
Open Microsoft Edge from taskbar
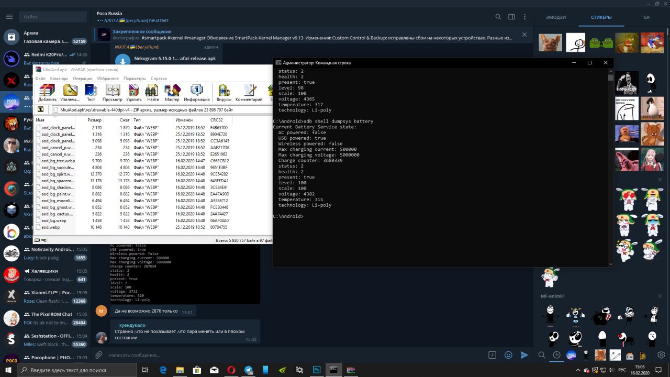point(163,370)
